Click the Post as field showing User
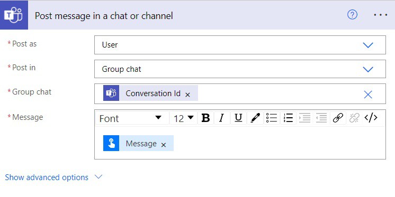The image size is (395, 197). pos(240,45)
